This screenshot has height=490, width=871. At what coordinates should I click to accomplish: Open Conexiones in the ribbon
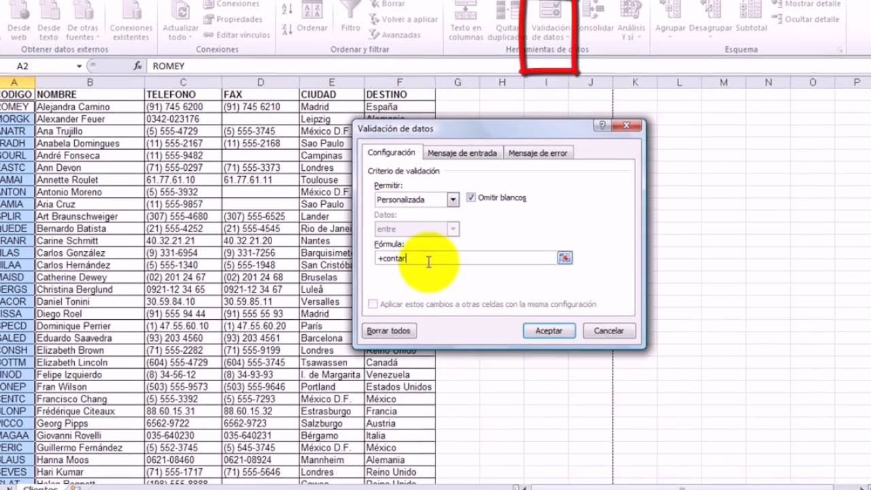231,4
